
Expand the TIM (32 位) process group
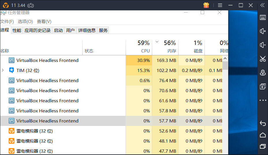[x=3, y=70]
